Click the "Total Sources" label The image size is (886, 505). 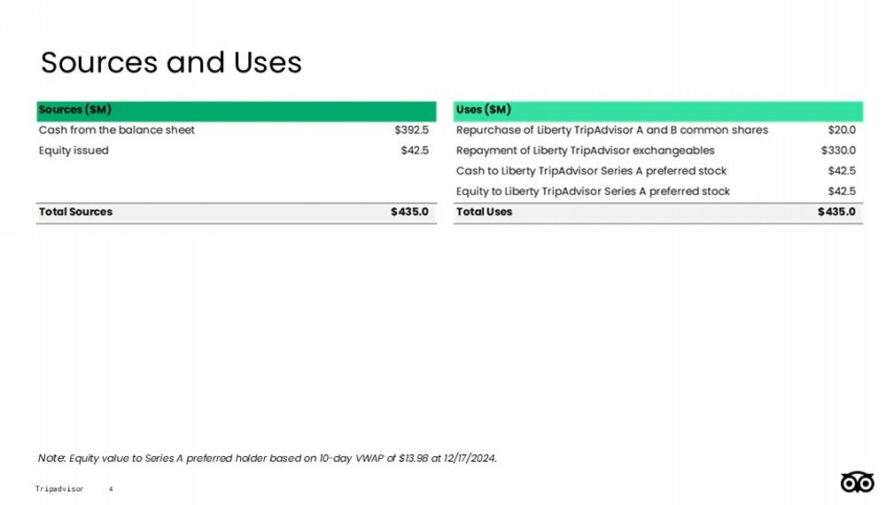pyautogui.click(x=75, y=212)
